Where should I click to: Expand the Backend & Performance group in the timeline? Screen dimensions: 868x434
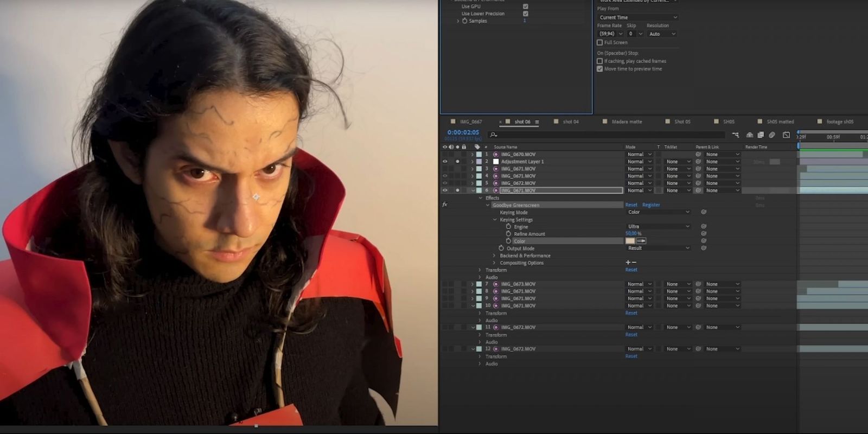tap(494, 256)
